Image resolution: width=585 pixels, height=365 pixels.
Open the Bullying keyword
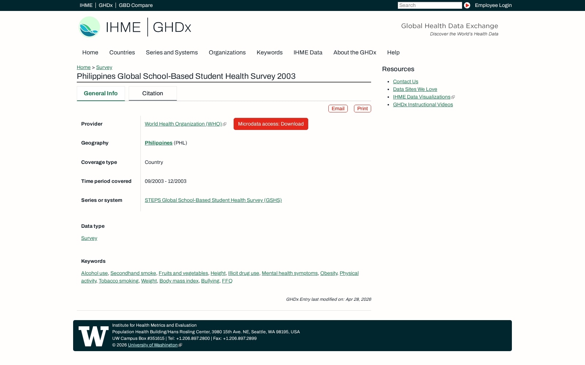210,281
